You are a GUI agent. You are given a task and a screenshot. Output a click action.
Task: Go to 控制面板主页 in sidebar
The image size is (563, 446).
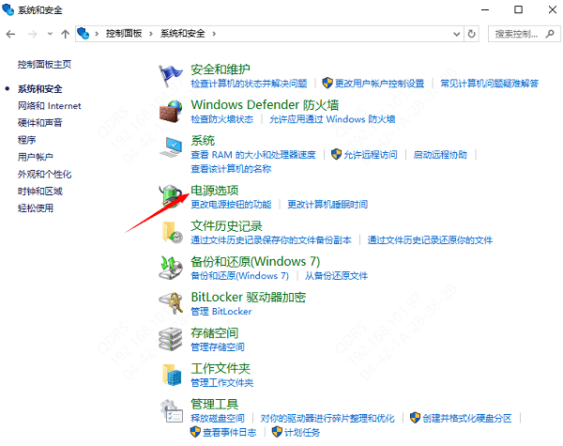44,65
